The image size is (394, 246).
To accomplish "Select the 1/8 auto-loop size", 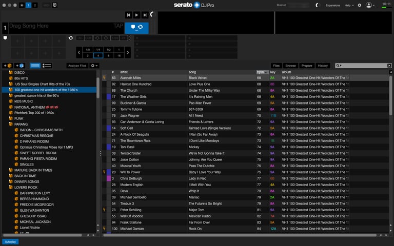I will [x=88, y=50].
